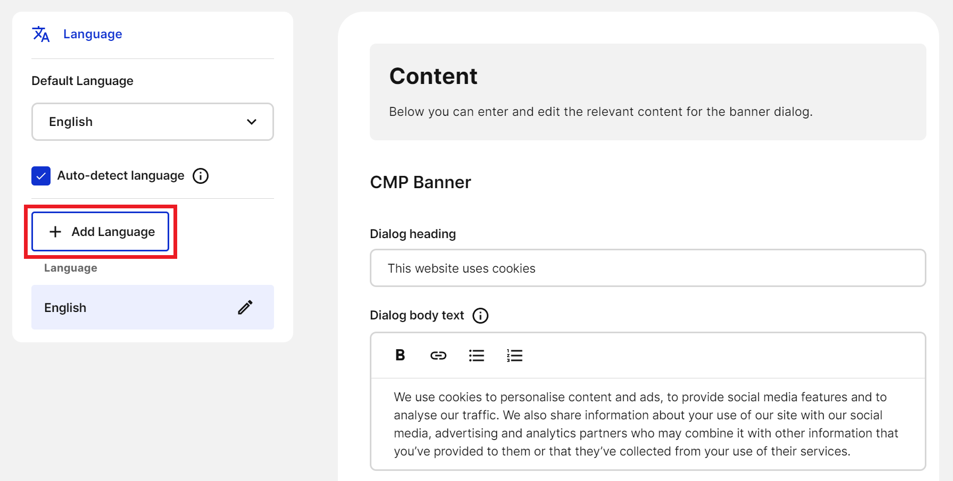This screenshot has height=481, width=953.
Task: Click the info icon beside Auto-detect language
Action: (x=201, y=176)
